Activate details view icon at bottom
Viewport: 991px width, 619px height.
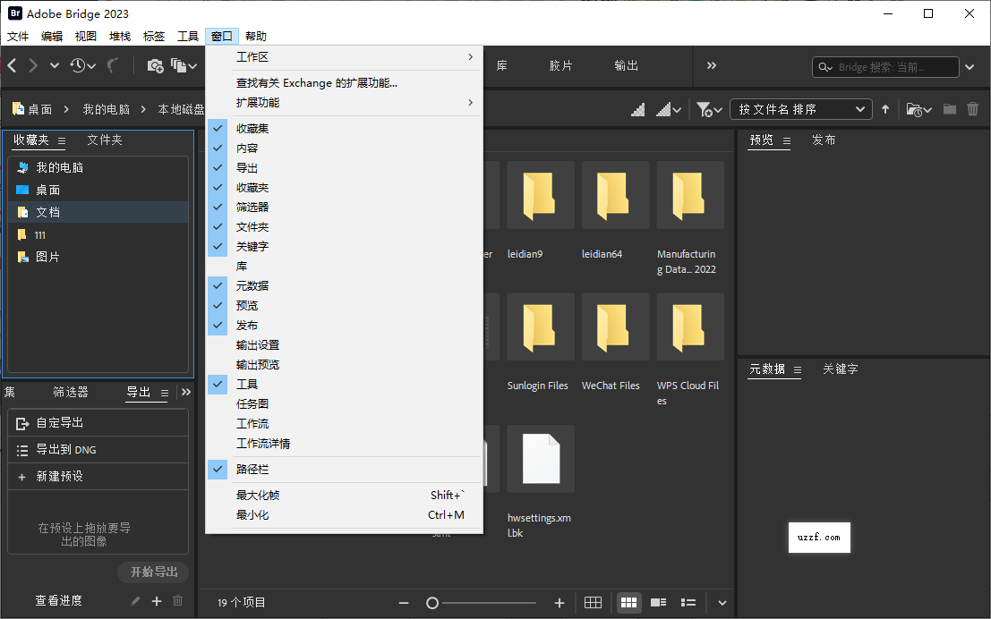[658, 603]
